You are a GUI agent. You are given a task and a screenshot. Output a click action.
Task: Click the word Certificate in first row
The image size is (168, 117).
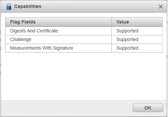coord(47,31)
